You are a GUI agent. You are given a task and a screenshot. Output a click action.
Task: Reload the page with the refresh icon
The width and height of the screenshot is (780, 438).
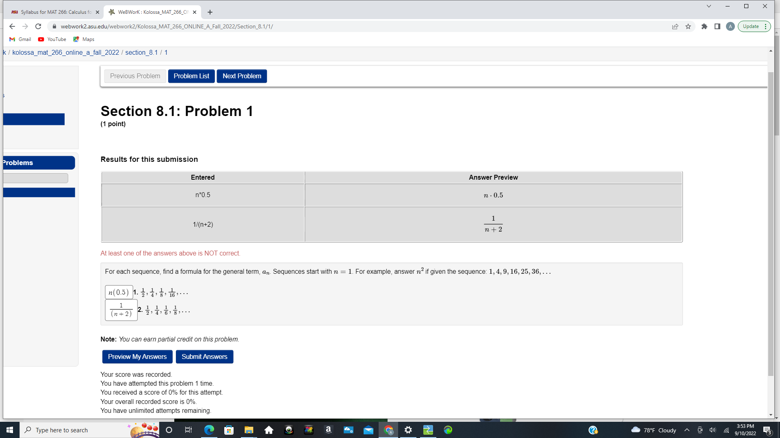pos(38,26)
